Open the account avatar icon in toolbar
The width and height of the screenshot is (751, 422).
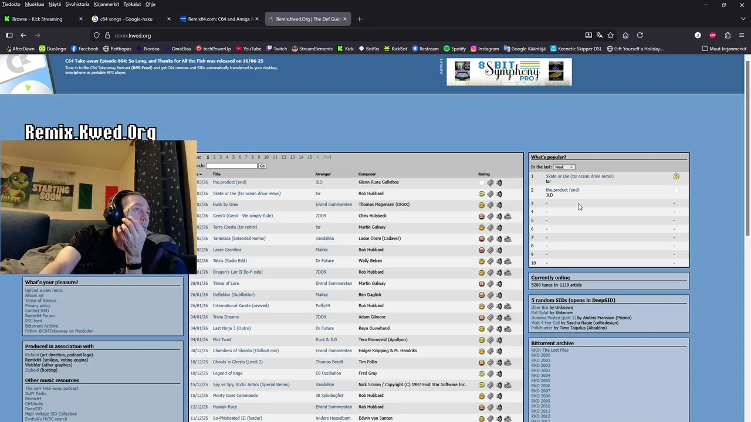[698, 35]
